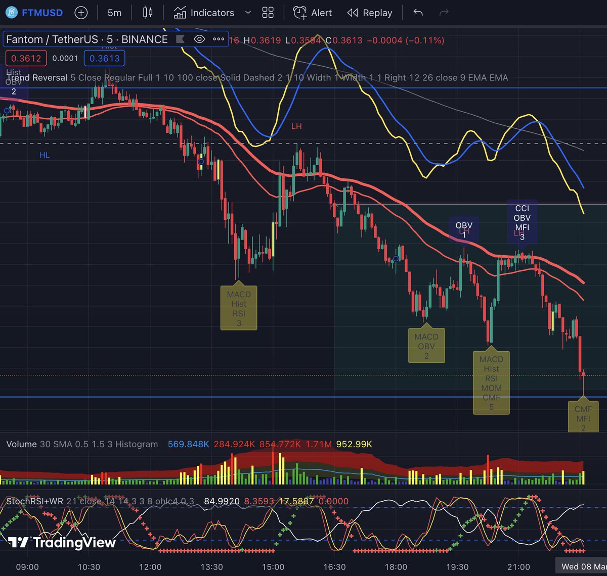The height and width of the screenshot is (576, 607).
Task: Open the Indicators dialog
Action: point(204,13)
